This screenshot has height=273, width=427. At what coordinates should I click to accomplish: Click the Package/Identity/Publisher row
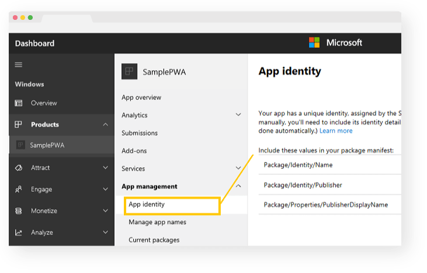point(330,185)
